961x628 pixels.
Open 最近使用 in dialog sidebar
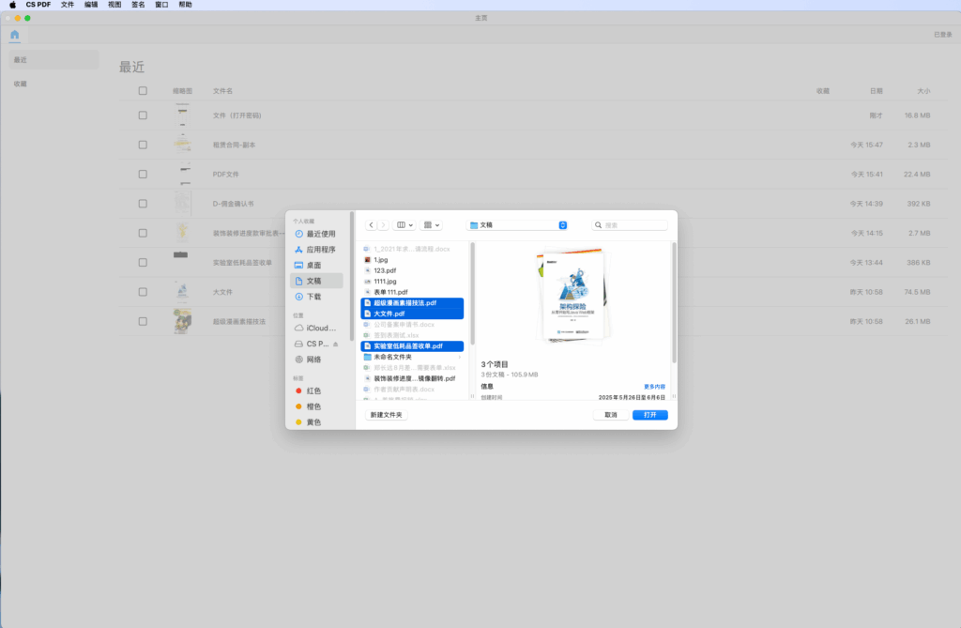pyautogui.click(x=315, y=234)
